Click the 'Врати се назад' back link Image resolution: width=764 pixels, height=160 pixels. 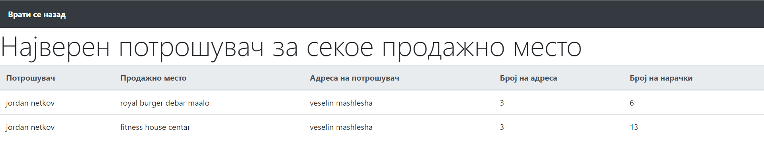click(x=37, y=15)
